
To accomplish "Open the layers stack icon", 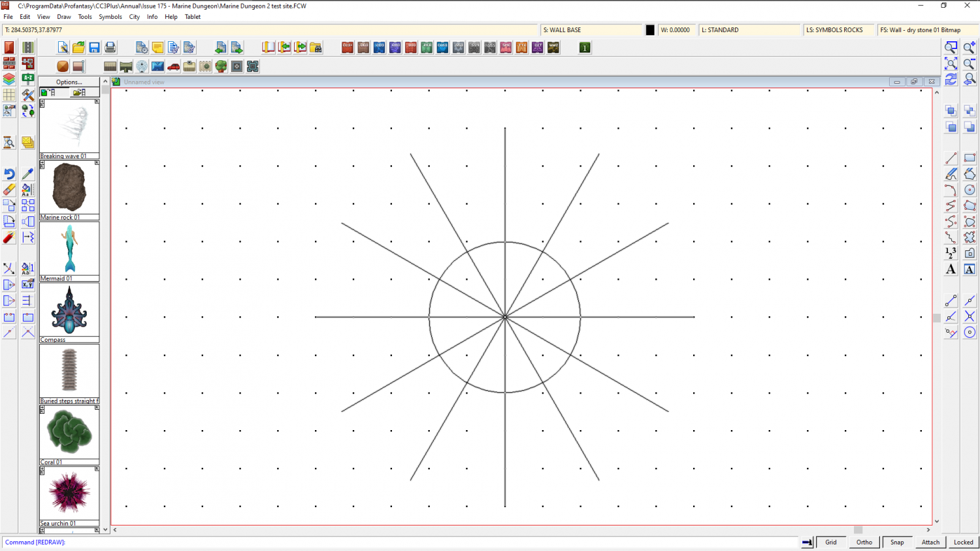I will point(9,79).
